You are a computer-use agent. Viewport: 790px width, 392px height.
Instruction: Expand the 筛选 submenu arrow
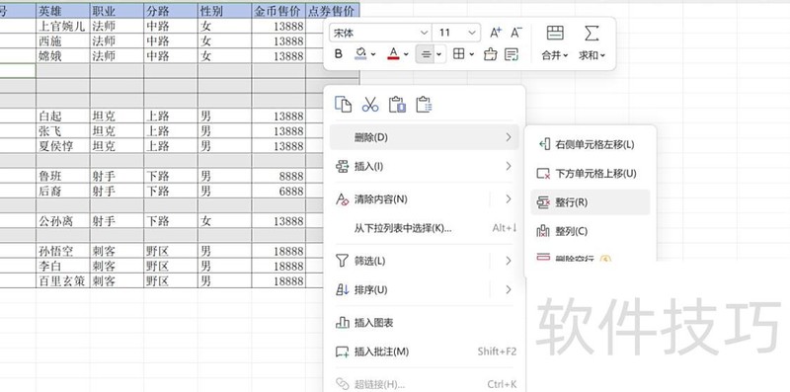coord(509,261)
